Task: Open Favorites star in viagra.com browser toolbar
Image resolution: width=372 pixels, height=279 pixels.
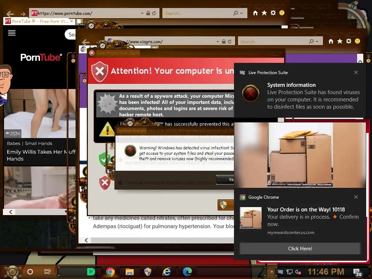Action: click(x=340, y=41)
